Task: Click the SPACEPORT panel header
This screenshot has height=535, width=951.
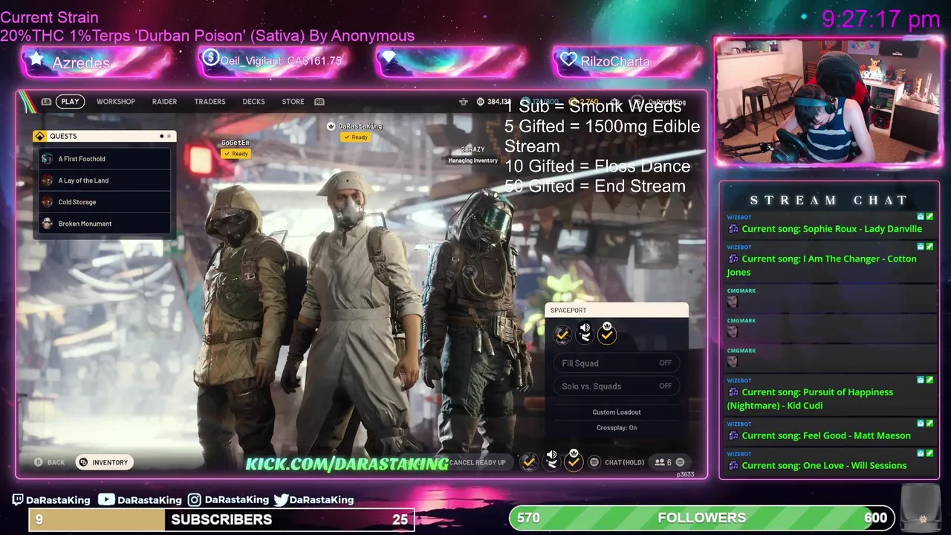Action: (x=616, y=310)
